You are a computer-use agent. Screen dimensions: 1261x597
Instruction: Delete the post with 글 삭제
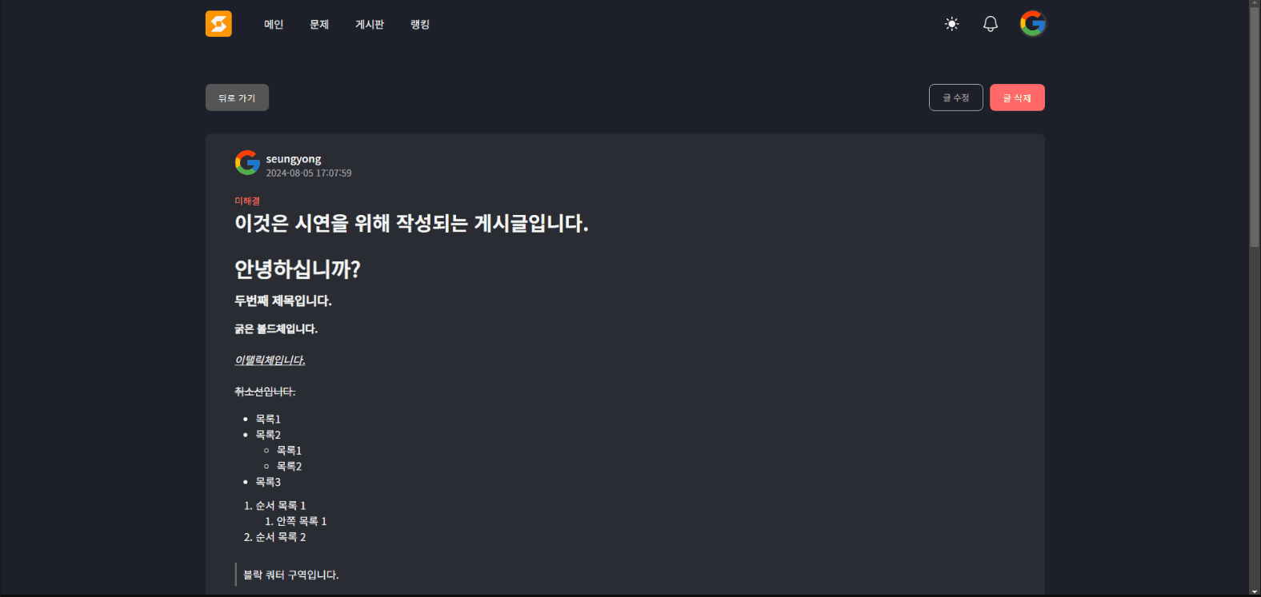click(1017, 98)
